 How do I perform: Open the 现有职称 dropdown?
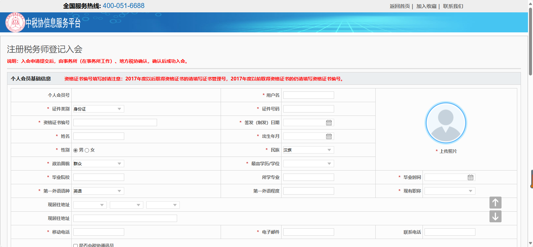click(x=450, y=191)
